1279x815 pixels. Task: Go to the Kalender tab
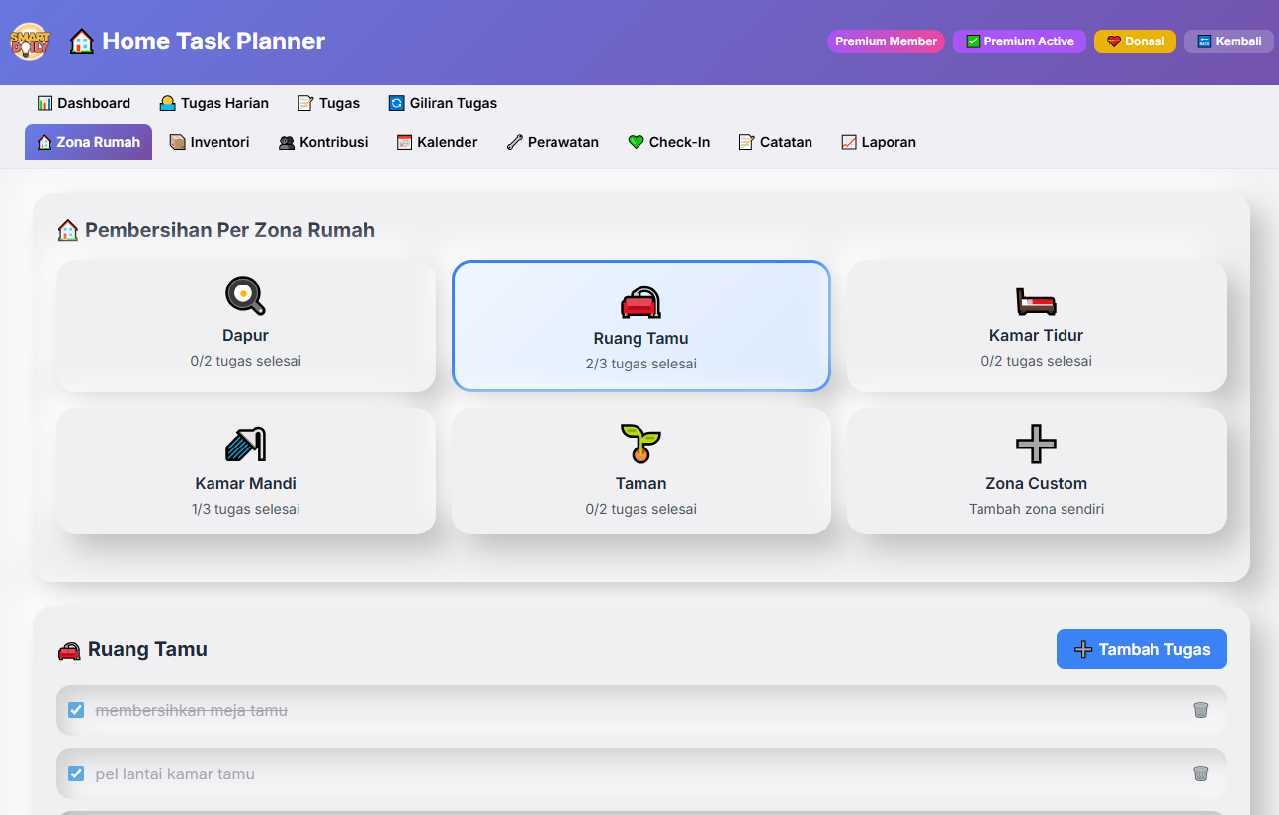tap(437, 142)
